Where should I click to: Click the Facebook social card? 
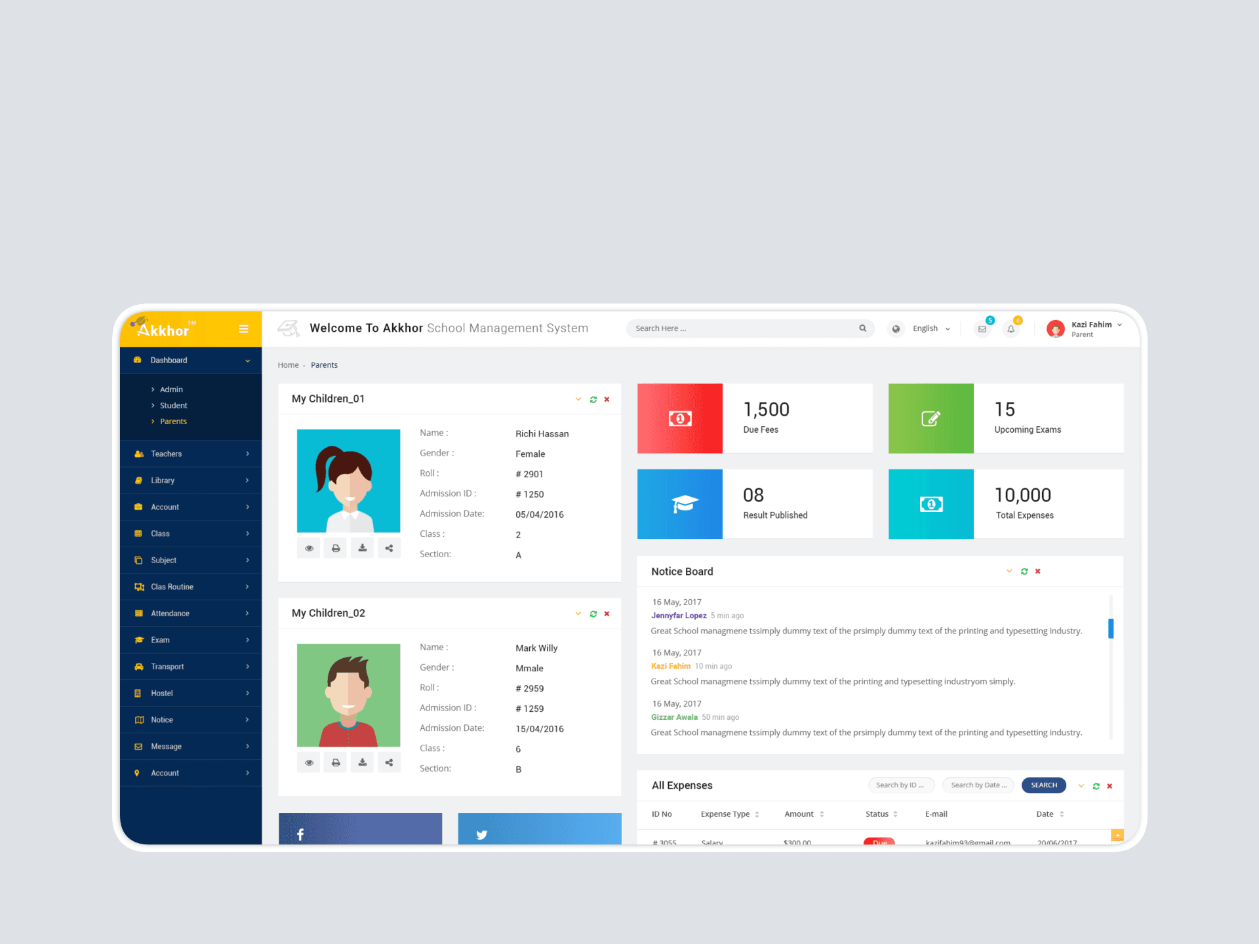(x=360, y=829)
